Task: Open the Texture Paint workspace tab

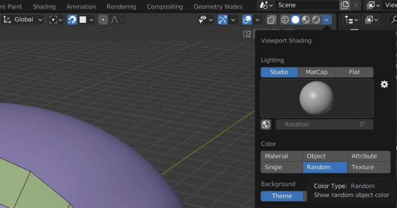Action: point(11,7)
